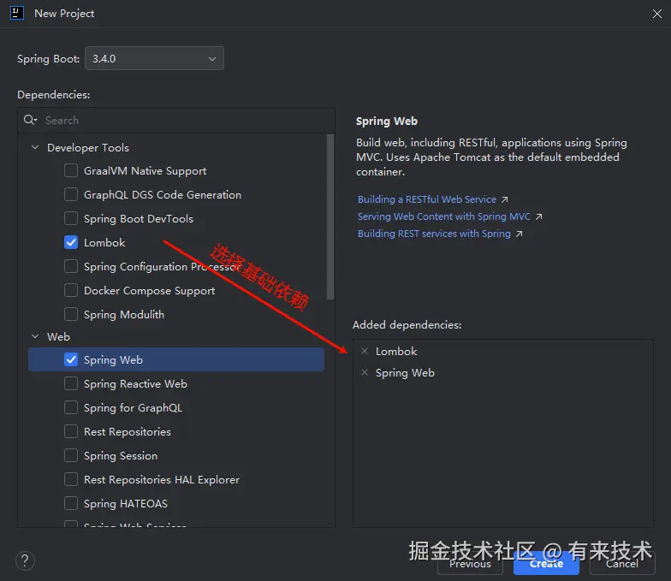This screenshot has width=671, height=581.
Task: Close the New Project dialog
Action: tap(657, 14)
